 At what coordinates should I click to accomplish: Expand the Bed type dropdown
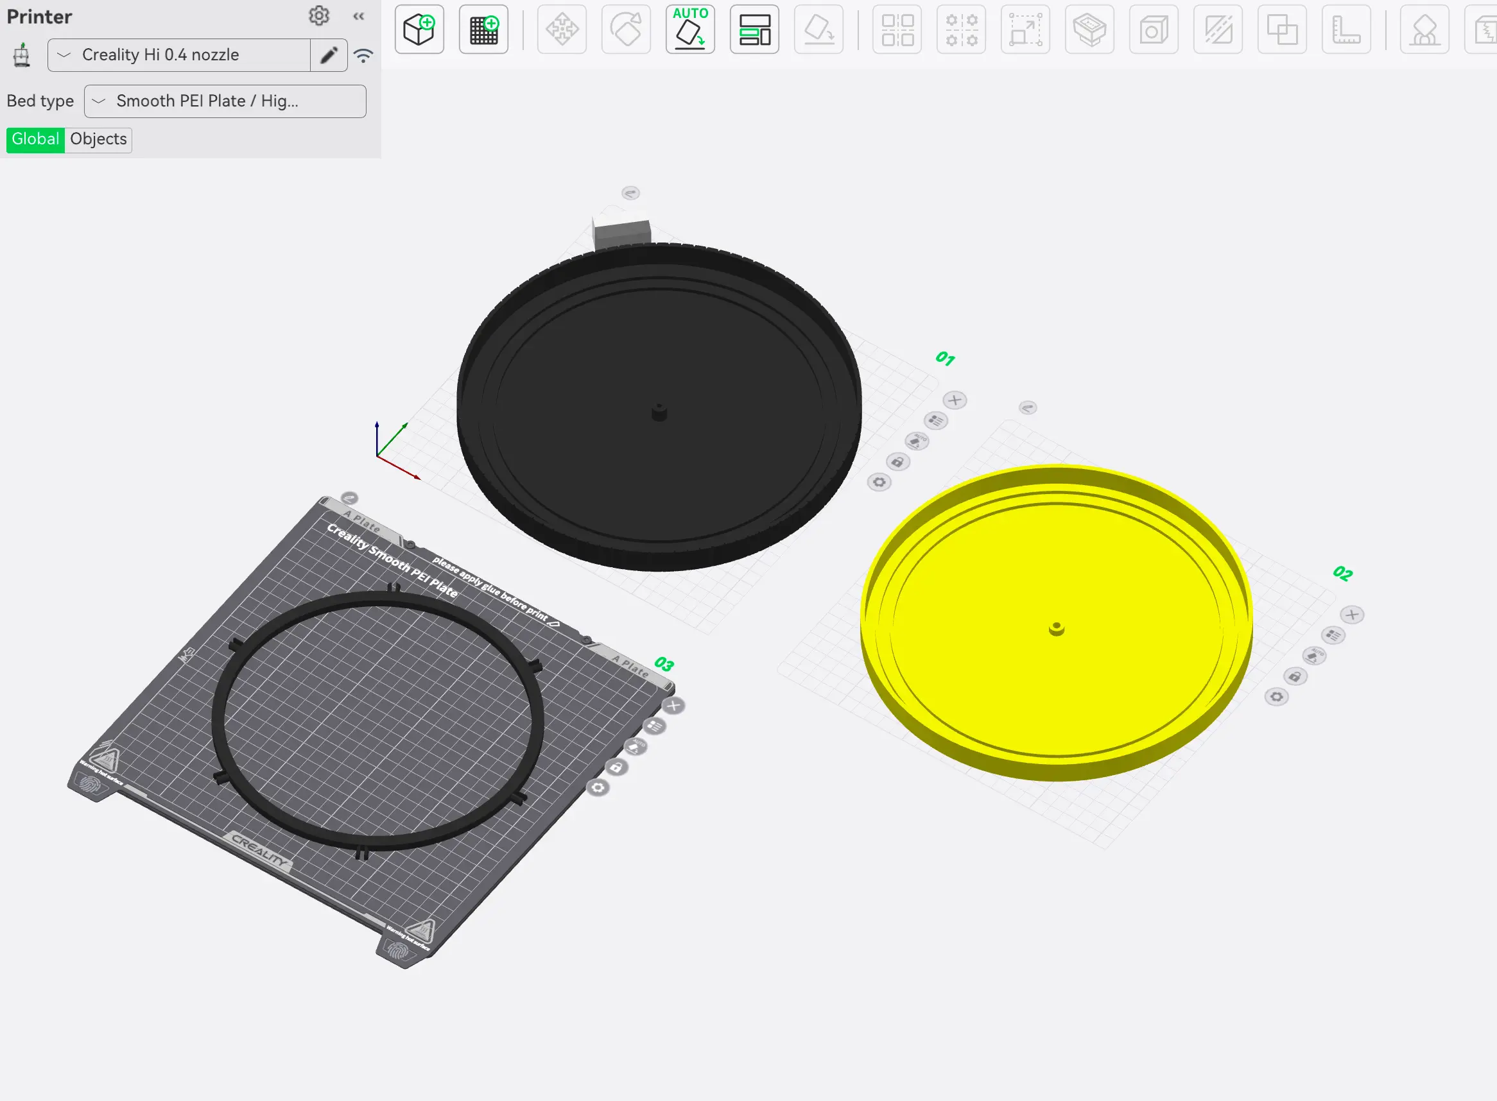tap(225, 101)
